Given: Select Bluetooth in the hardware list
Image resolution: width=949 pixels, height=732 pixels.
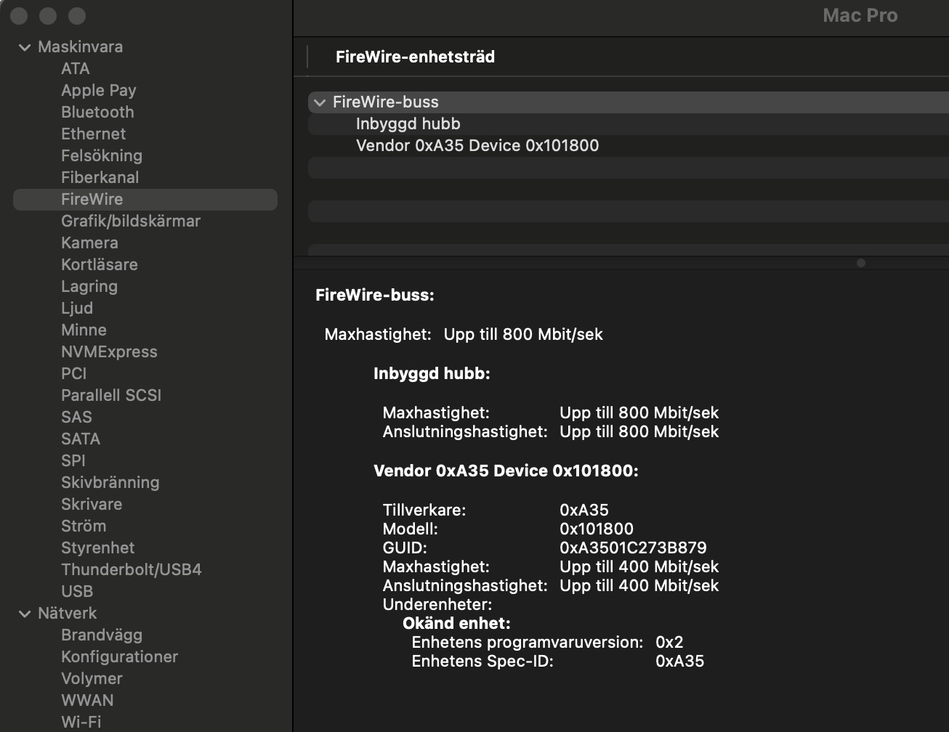Looking at the screenshot, I should (x=97, y=112).
